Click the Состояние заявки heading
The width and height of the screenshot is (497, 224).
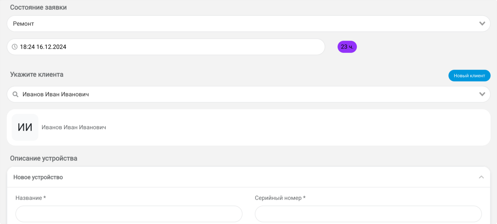(x=38, y=7)
